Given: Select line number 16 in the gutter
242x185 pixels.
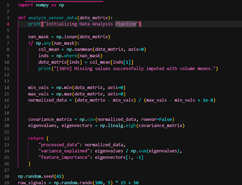Looking at the screenshot, I should point(7,100).
